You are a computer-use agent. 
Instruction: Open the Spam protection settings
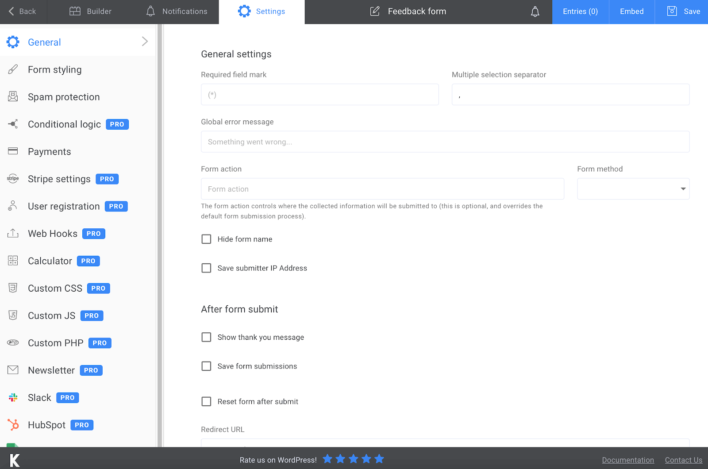click(64, 97)
